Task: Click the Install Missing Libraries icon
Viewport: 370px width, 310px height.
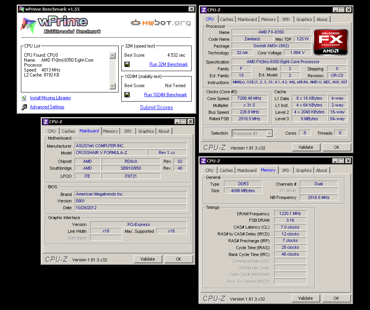Action: coord(24,98)
